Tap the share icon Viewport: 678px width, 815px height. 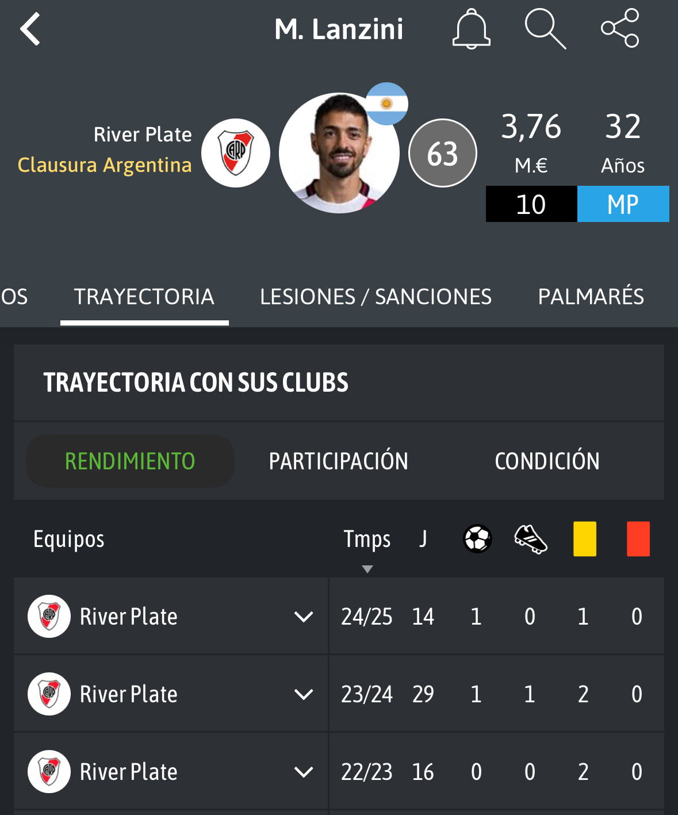620,29
